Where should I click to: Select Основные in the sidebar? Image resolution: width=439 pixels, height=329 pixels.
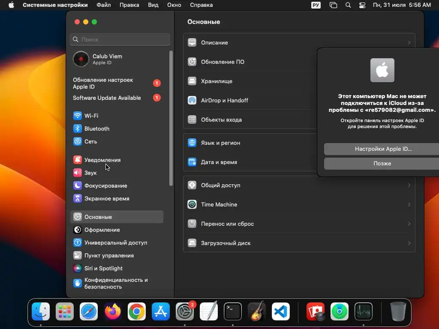tap(117, 217)
